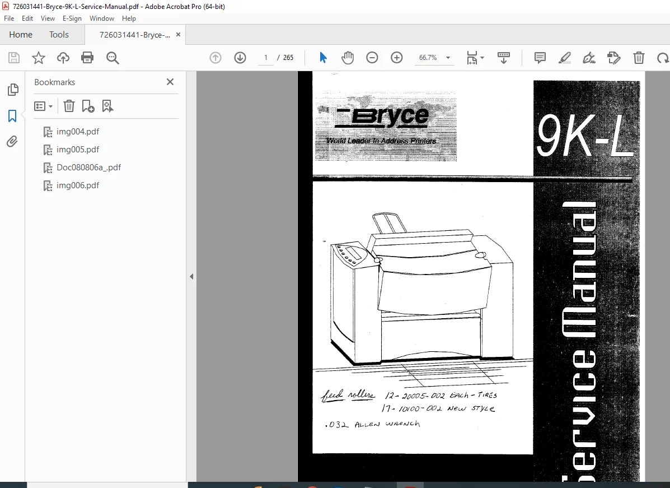Image resolution: width=670 pixels, height=488 pixels.
Task: Switch to the Tools tab
Action: tap(59, 35)
